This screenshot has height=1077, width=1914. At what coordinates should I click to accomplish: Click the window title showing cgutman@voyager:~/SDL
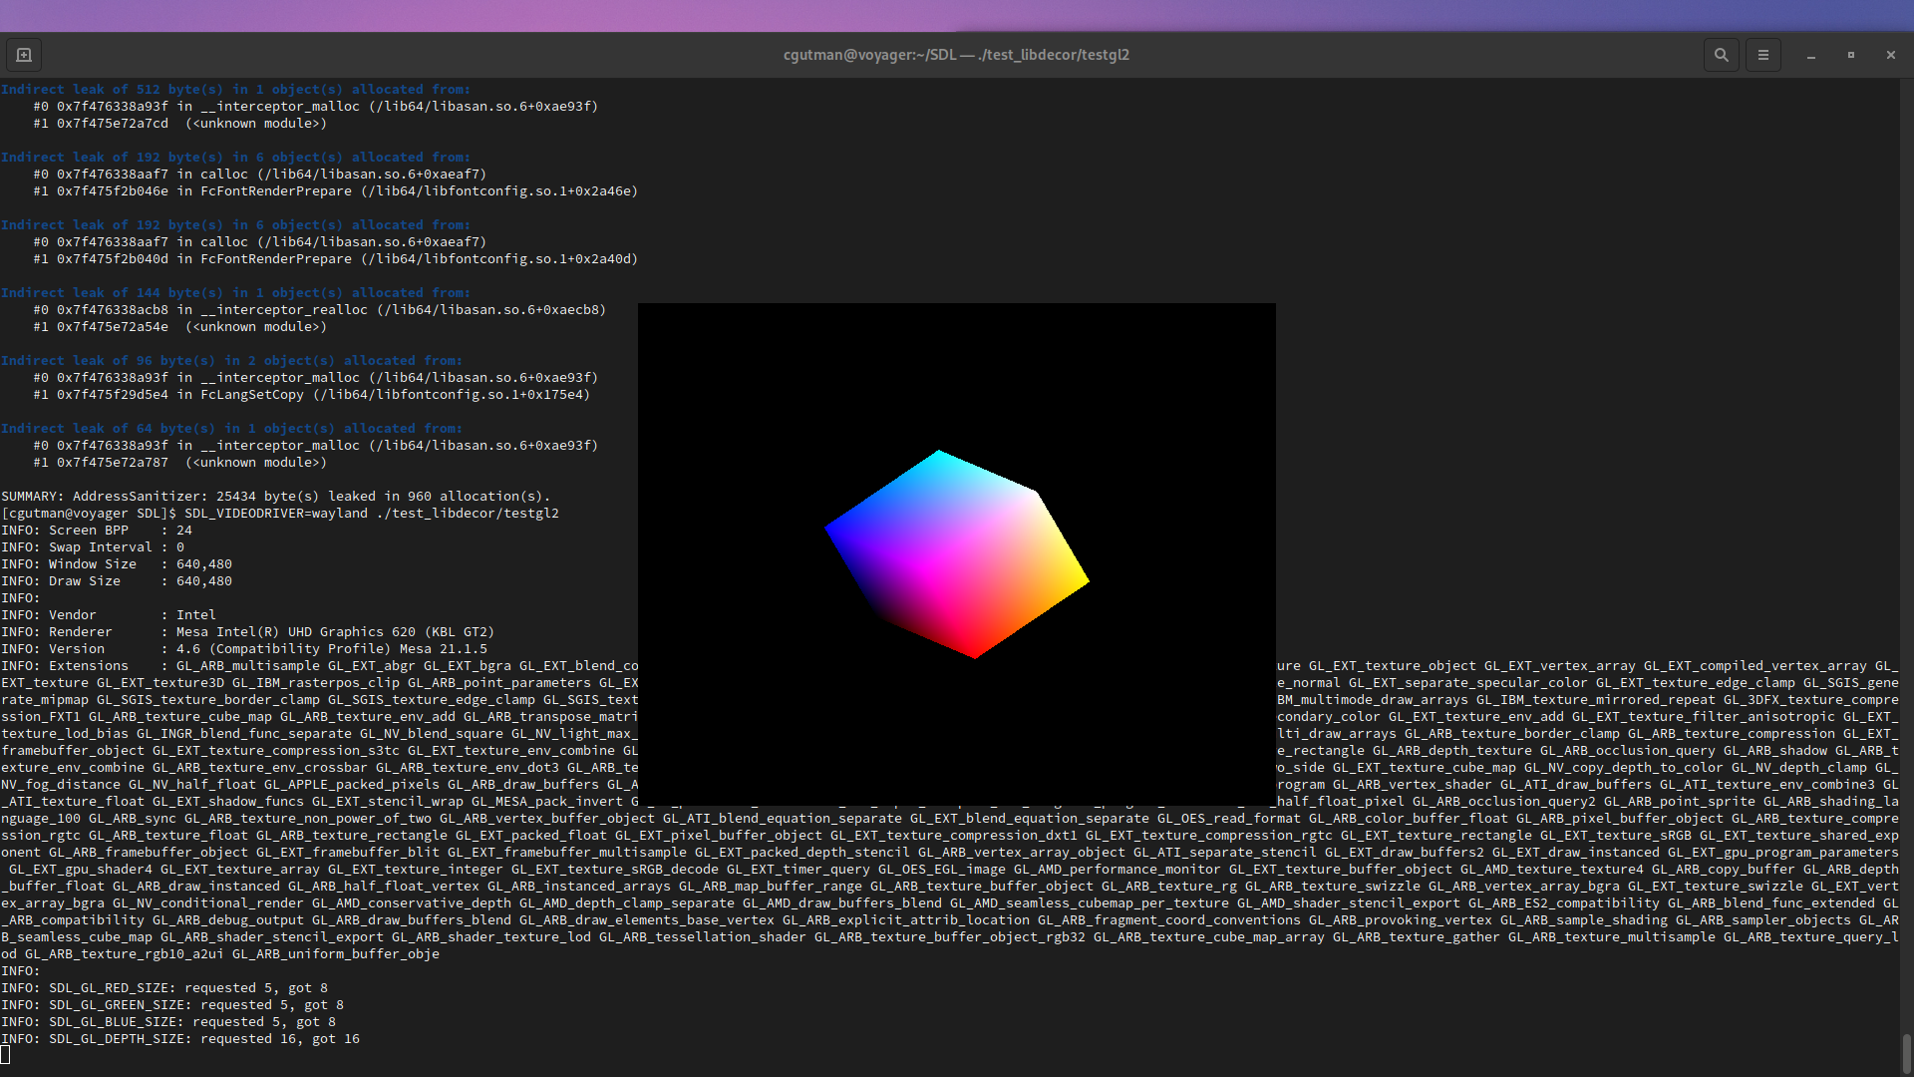(955, 55)
